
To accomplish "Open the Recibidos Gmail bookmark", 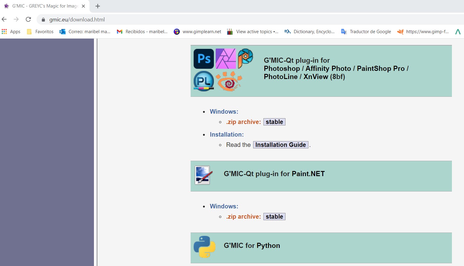I will tap(142, 31).
